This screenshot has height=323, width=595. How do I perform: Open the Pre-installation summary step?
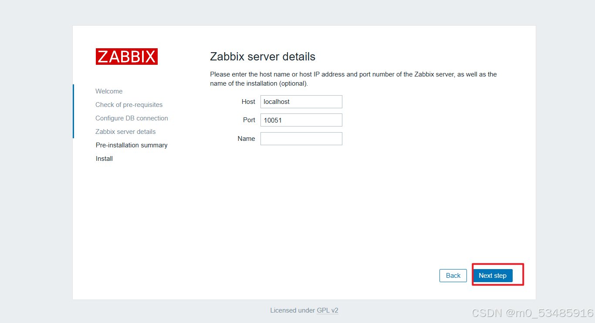[x=132, y=145]
